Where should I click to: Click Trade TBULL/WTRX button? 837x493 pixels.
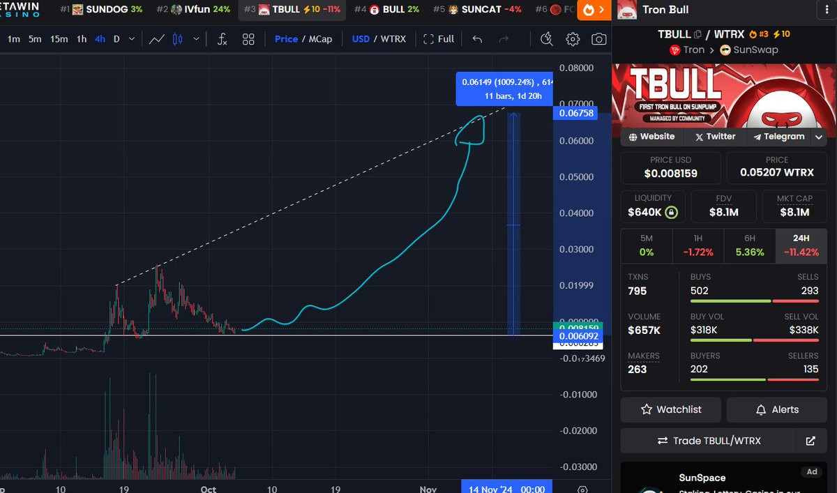pos(707,441)
